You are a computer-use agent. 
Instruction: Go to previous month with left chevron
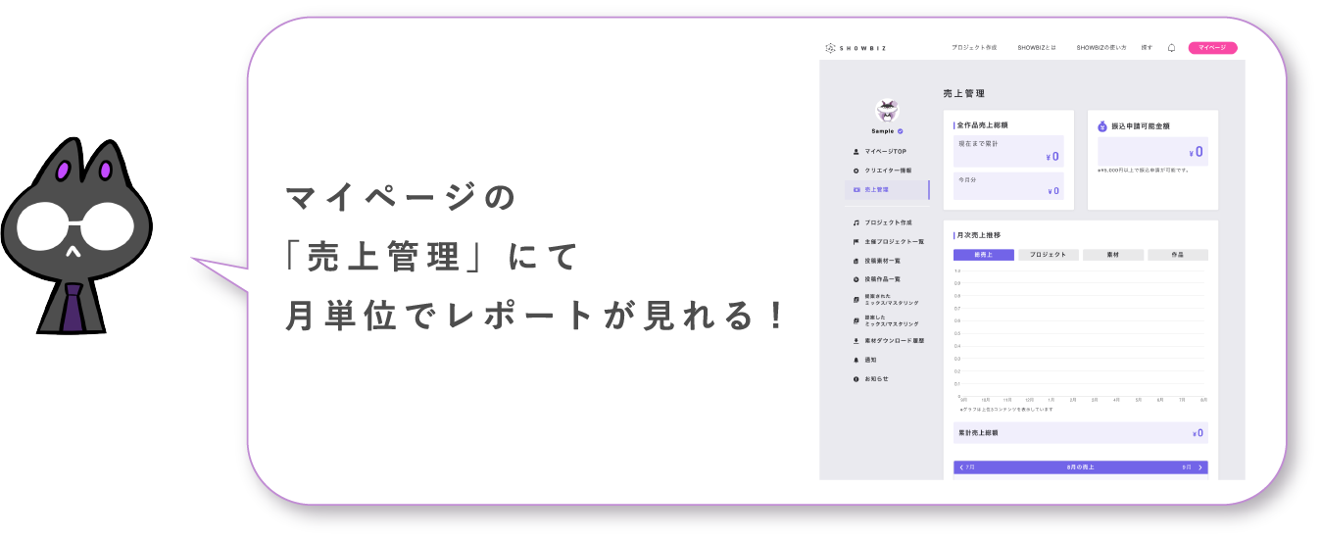pos(961,467)
